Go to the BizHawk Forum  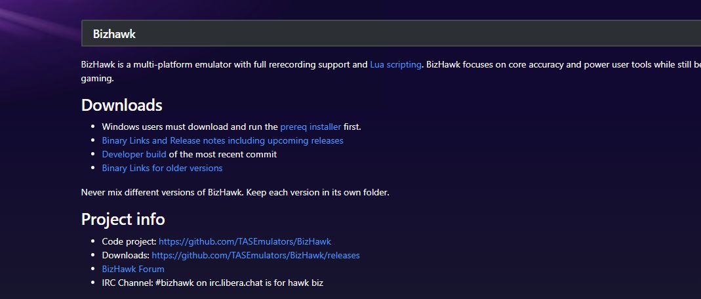click(x=133, y=269)
